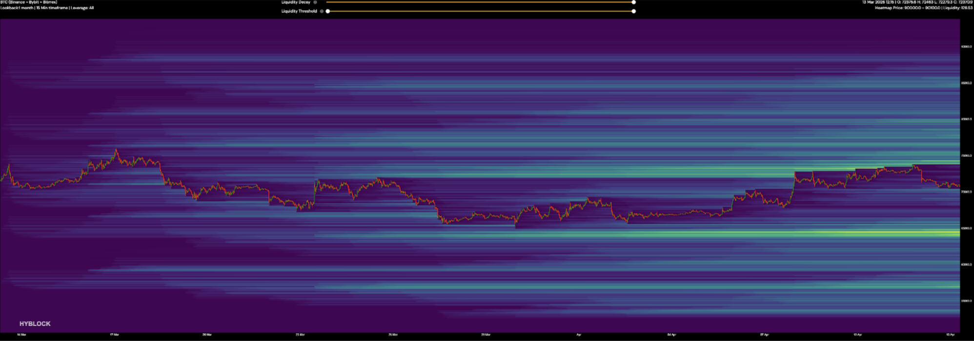The image size is (974, 341).
Task: Click the 55000.0 price axis label
Action: point(966,301)
